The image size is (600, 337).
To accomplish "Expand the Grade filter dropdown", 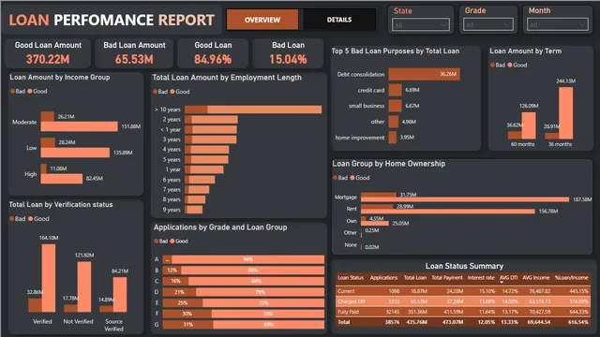I will tap(487, 25).
